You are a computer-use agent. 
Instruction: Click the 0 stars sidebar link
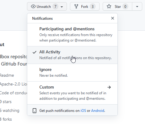(x=6, y=102)
